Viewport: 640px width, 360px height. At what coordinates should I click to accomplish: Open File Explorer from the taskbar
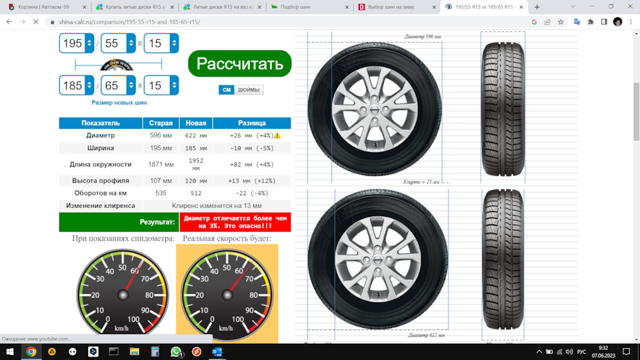[134, 351]
